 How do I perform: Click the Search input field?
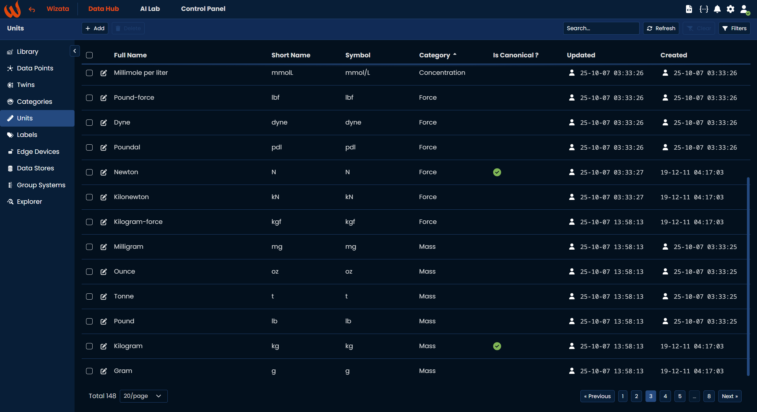(601, 28)
